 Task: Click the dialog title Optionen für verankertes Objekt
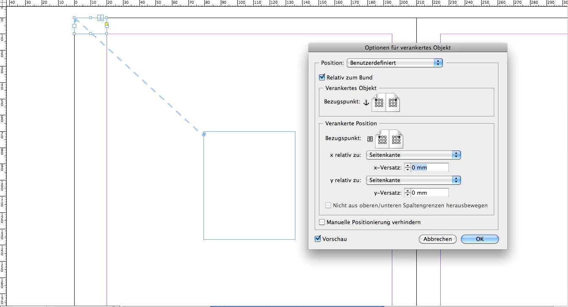tap(408, 48)
